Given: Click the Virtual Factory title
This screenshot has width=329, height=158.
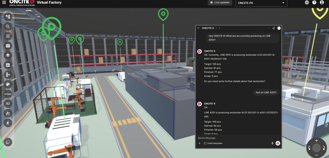Looking at the screenshot, I should click(49, 3).
